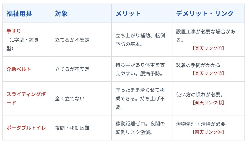Click the 福祉用具 column header

[19, 14]
